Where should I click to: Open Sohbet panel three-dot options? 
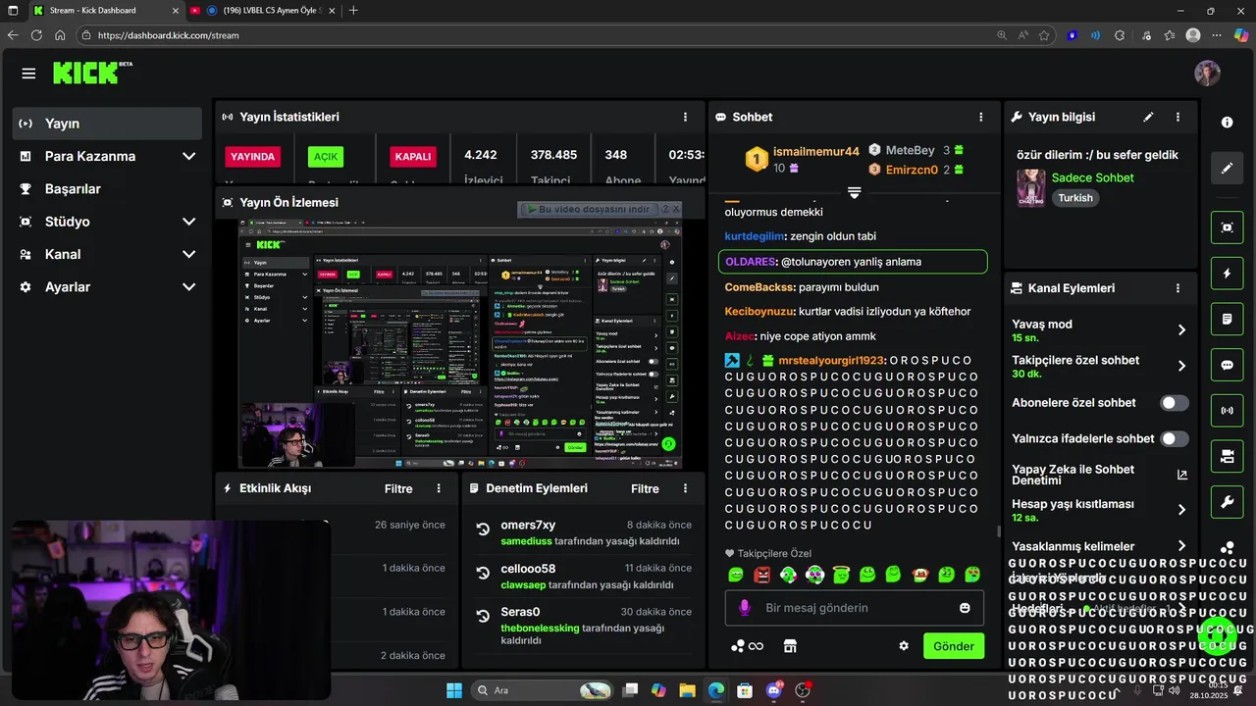click(x=980, y=117)
